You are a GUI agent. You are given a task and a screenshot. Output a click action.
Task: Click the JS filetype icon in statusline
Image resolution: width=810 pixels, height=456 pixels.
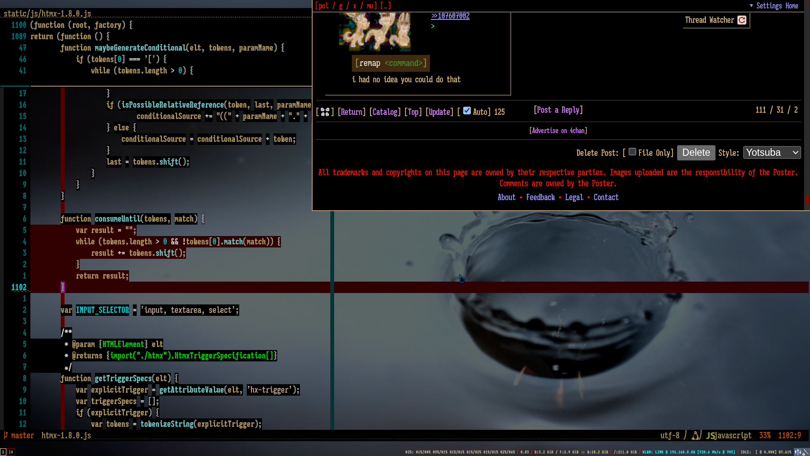click(x=710, y=435)
